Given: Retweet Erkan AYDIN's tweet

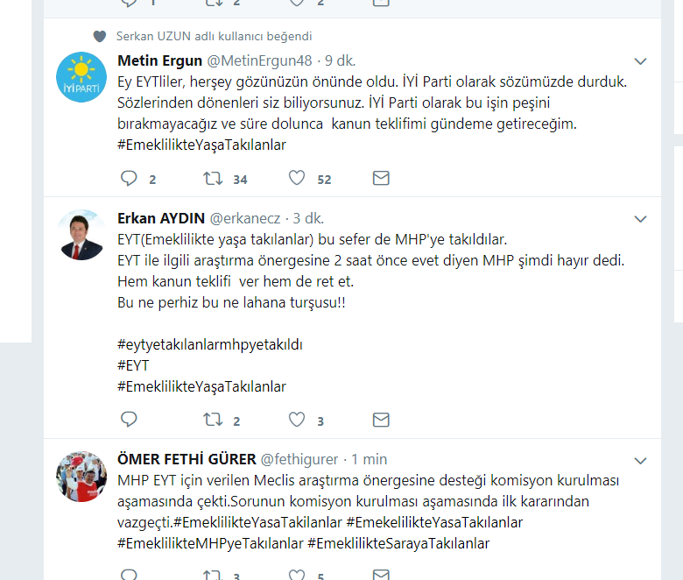Looking at the screenshot, I should pos(212,420).
